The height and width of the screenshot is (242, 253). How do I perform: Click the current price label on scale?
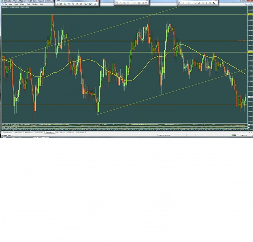250,97
